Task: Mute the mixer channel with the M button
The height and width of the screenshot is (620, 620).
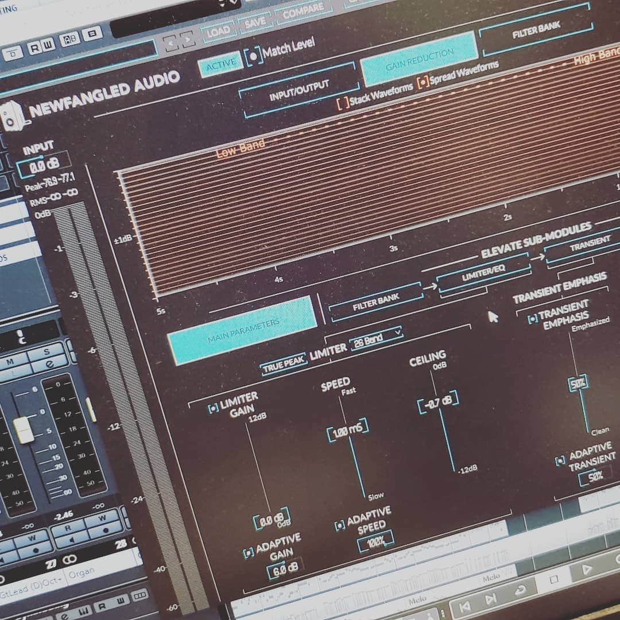Action: [x=10, y=361]
